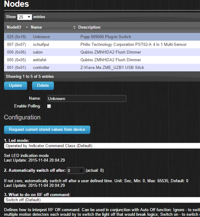Click Z-Wave.Me ZME_UZB1 USB Stick description
200x217 pixels.
point(112,68)
